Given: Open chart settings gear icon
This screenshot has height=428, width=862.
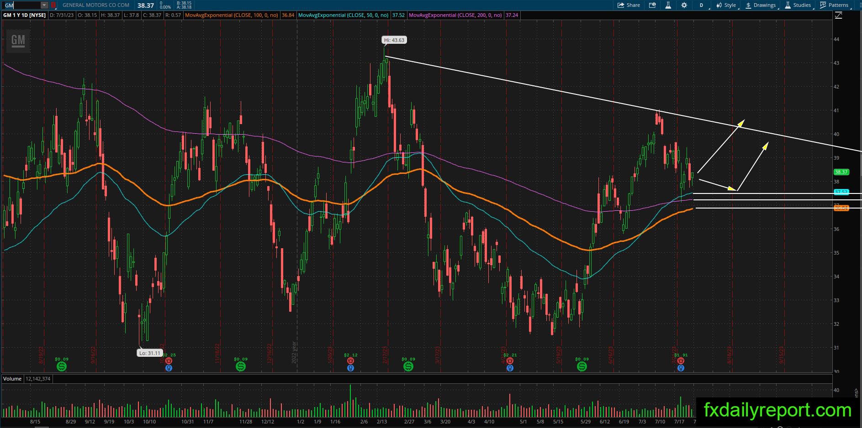Looking at the screenshot, I should pos(684,5).
